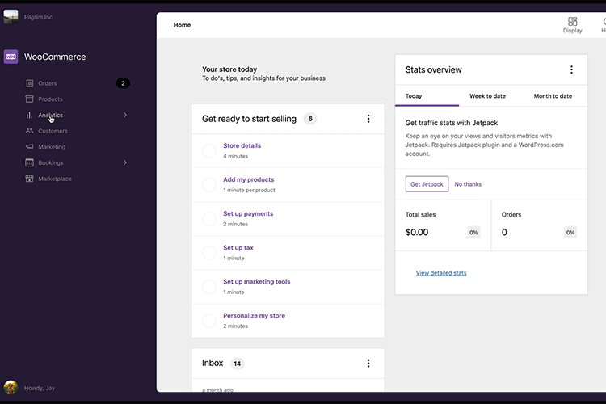
Task: Click the Orders icon in sidebar
Action: click(30, 83)
